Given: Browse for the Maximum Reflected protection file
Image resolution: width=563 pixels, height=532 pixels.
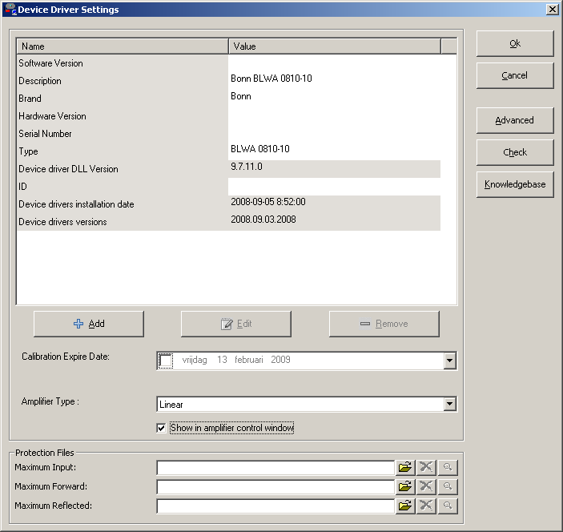Looking at the screenshot, I should 405,506.
